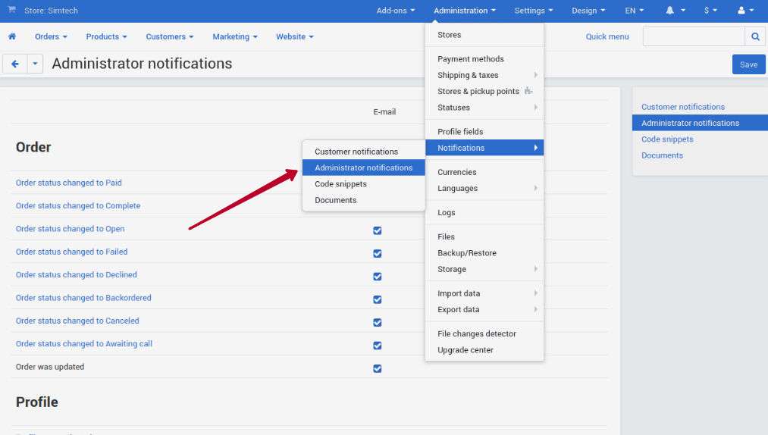Open the Products dropdown menu

point(106,36)
